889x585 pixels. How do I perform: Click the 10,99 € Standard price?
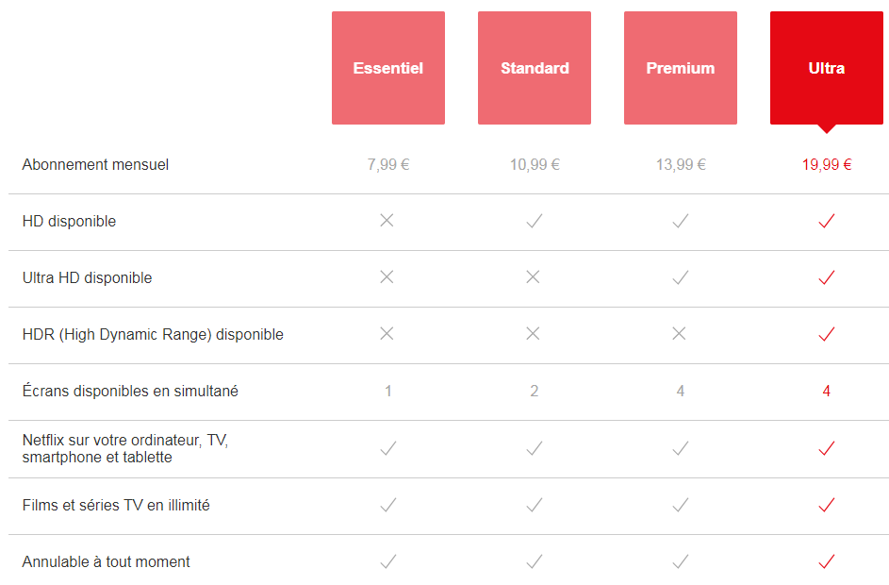pyautogui.click(x=535, y=164)
